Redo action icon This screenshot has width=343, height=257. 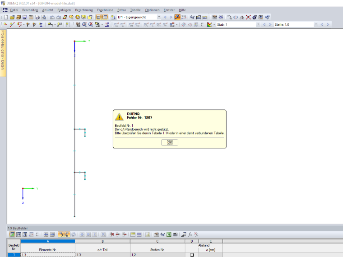coord(58,17)
